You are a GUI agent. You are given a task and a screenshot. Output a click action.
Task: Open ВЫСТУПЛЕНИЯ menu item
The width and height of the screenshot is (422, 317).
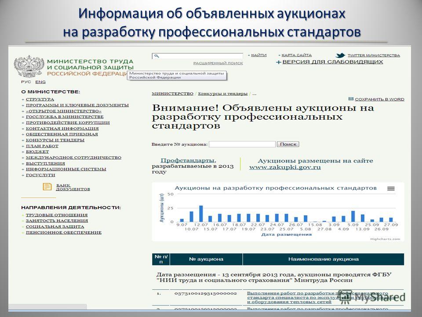click(45, 163)
